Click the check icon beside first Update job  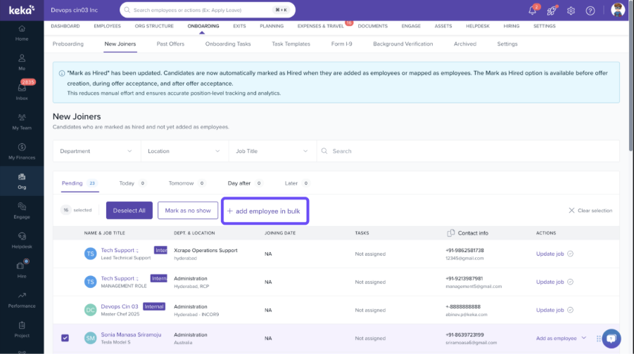coord(570,254)
